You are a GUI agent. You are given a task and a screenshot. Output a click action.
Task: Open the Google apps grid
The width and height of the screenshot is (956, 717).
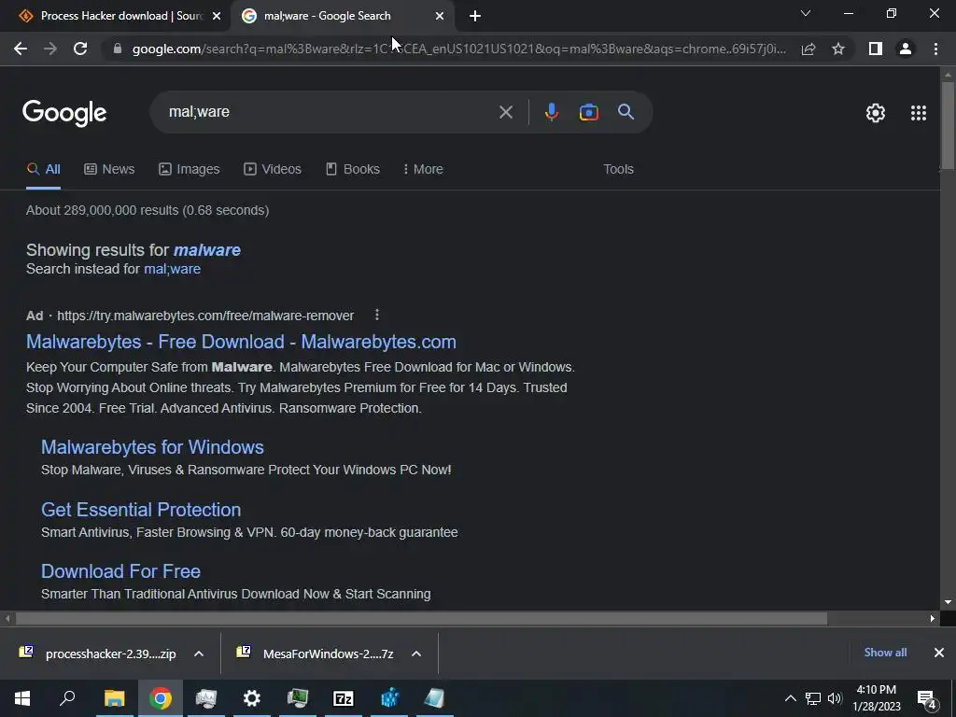(x=919, y=113)
